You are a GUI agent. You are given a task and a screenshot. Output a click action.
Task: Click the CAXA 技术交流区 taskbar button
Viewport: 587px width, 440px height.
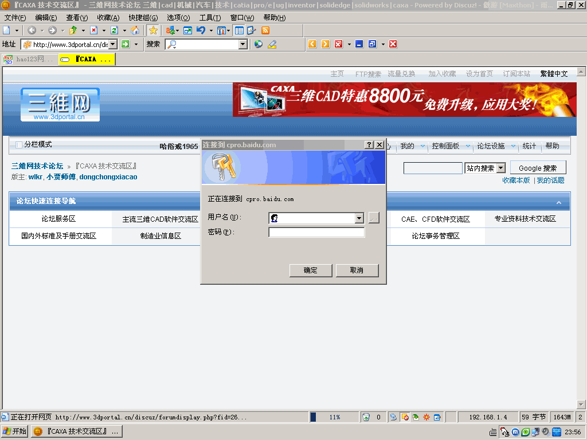[x=76, y=431]
